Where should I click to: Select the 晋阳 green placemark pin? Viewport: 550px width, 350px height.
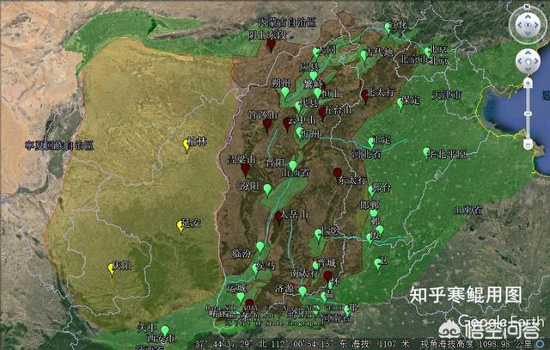pyautogui.click(x=293, y=166)
